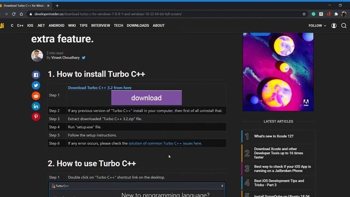The image size is (350, 197).
Task: View site security lock icon
Action: pyautogui.click(x=31, y=14)
